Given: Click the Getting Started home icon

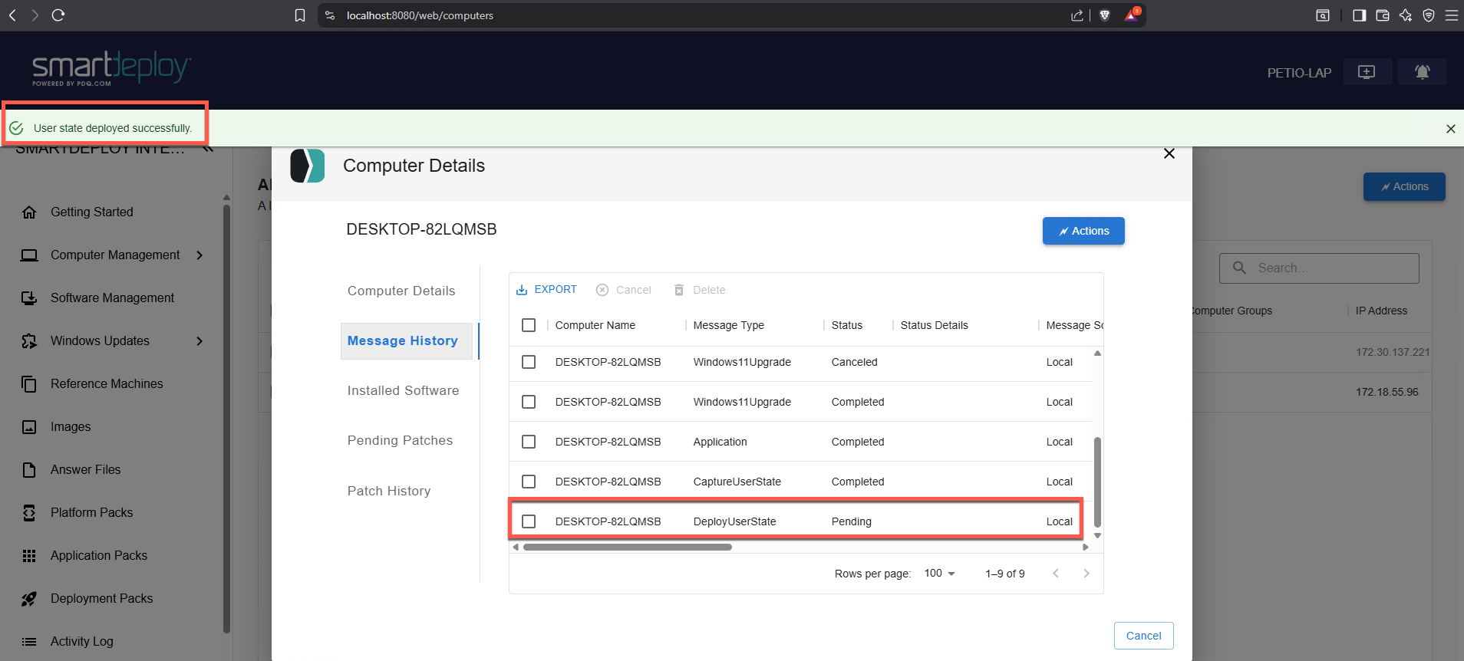Looking at the screenshot, I should coord(29,212).
